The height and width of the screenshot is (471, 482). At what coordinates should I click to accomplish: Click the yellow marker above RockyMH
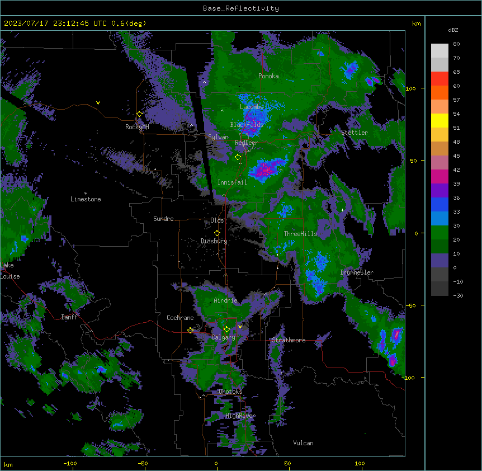(x=140, y=114)
